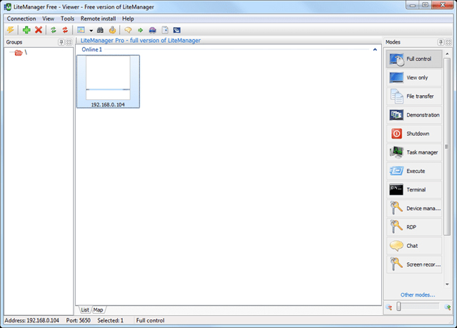This screenshot has height=328, width=457.
Task: Select RDP mode
Action: [x=414, y=227]
